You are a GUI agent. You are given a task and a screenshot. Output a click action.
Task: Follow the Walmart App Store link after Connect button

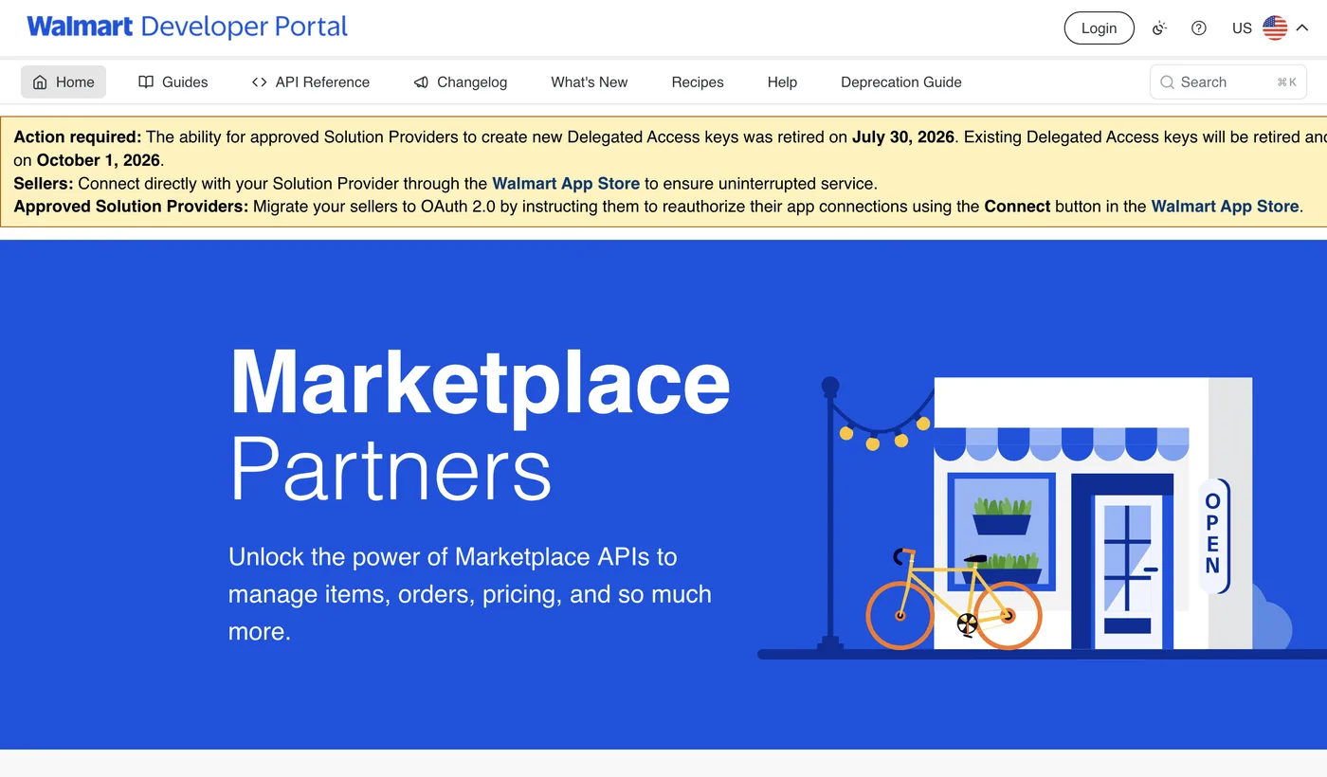(1225, 206)
